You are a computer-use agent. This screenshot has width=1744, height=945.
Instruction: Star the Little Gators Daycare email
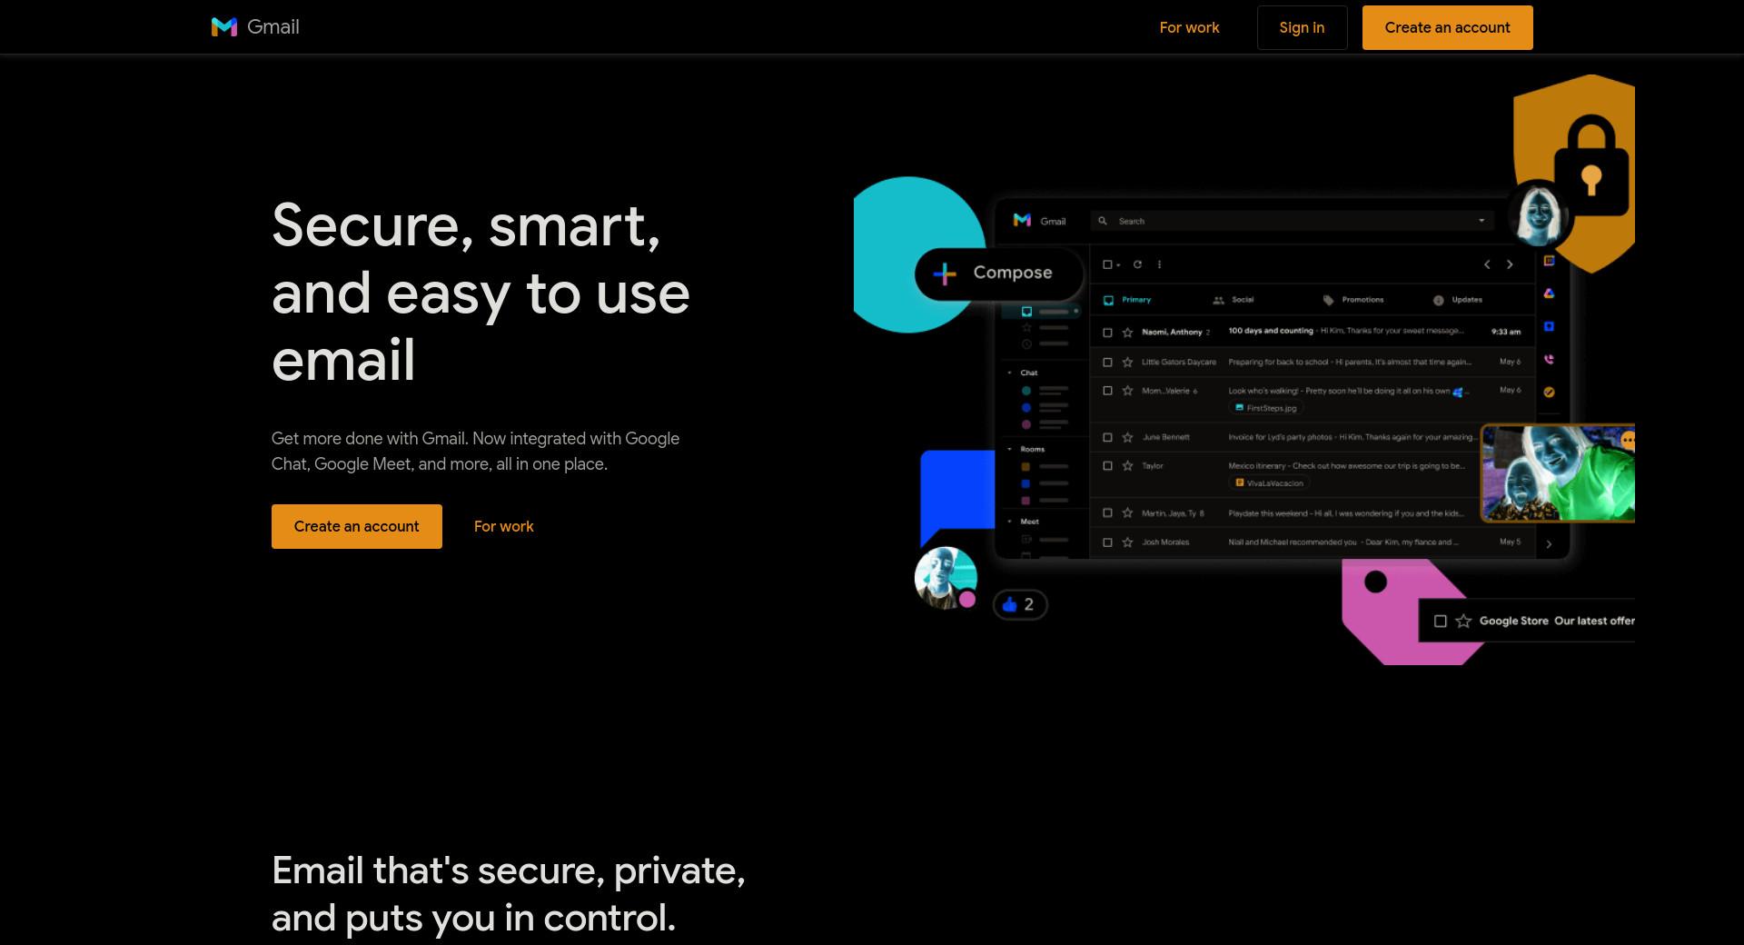pyautogui.click(x=1127, y=362)
